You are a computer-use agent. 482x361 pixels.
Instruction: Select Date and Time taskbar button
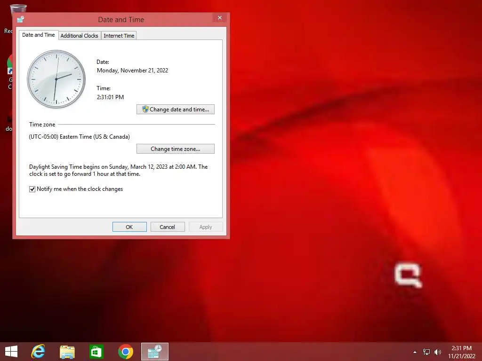tap(154, 352)
